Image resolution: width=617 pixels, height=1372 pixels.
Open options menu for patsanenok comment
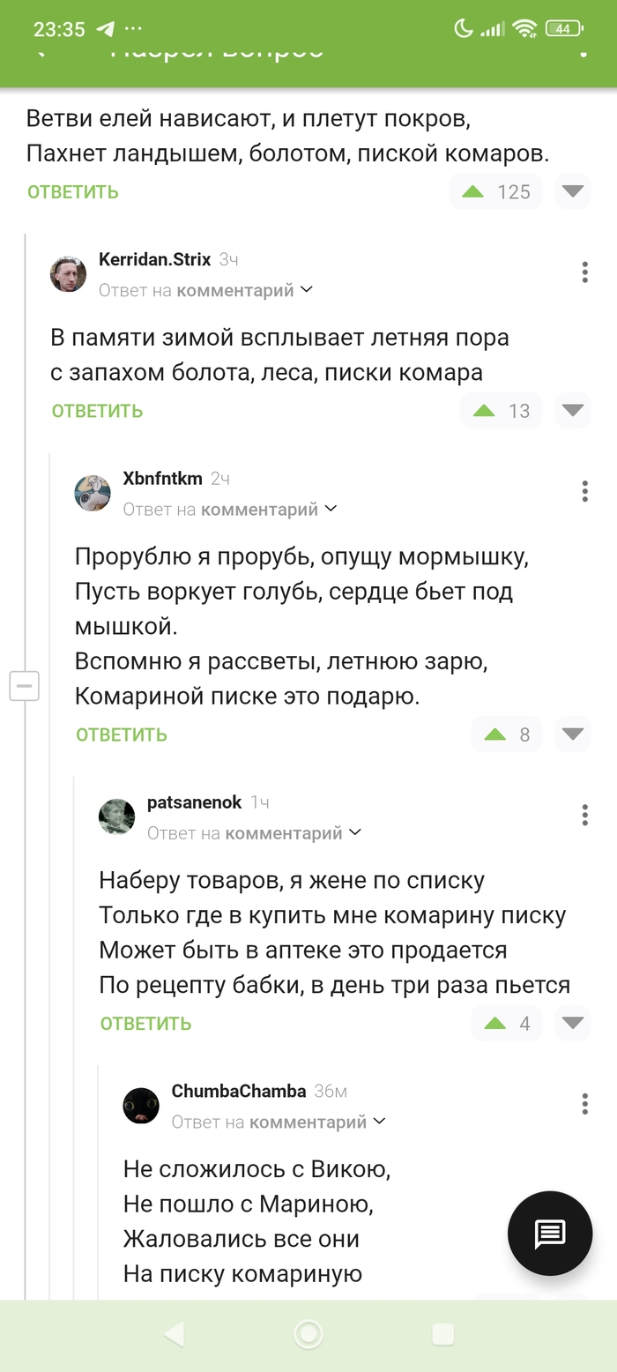584,815
